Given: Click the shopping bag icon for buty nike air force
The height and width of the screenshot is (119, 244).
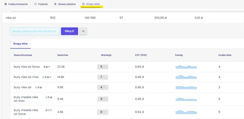Looking at the screenshot, I should [x=46, y=67].
